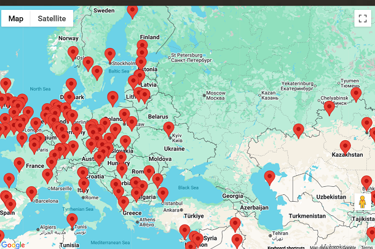Switch to Satellite view
Screen dimensions: 375x249
[x=52, y=18]
